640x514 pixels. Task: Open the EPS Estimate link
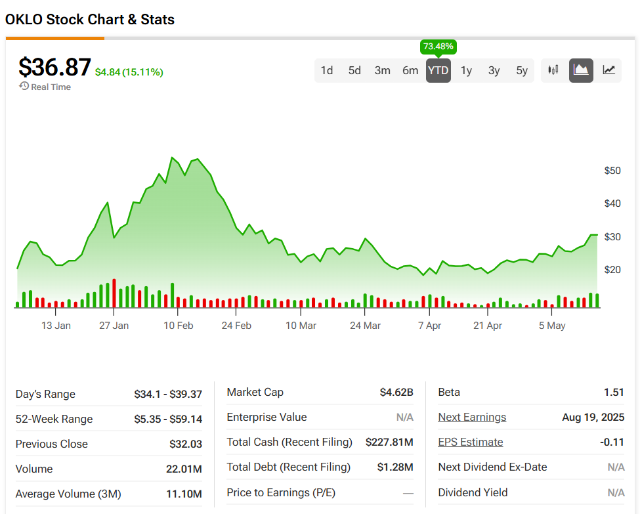pyautogui.click(x=470, y=442)
